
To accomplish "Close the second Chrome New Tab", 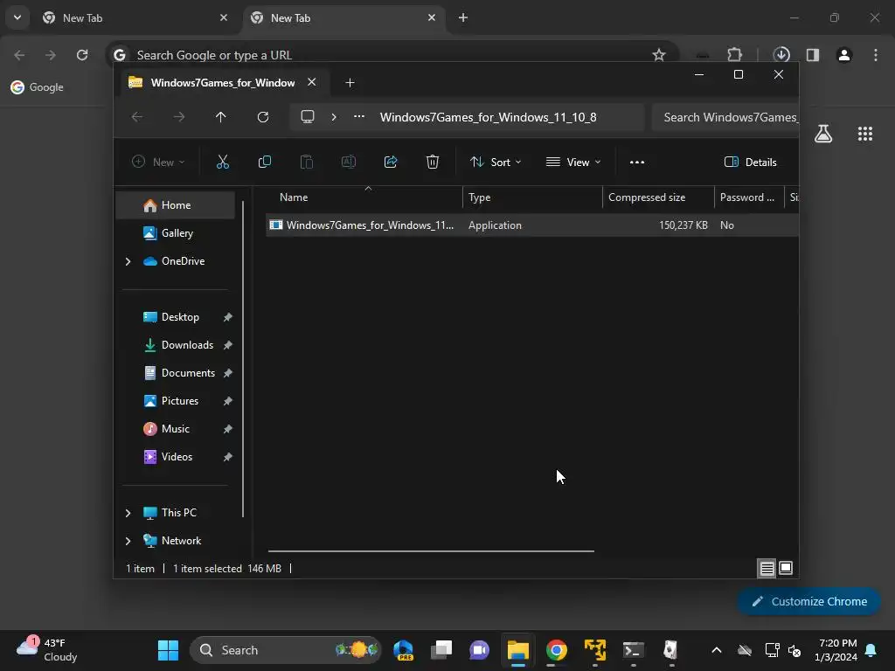I will pyautogui.click(x=432, y=17).
